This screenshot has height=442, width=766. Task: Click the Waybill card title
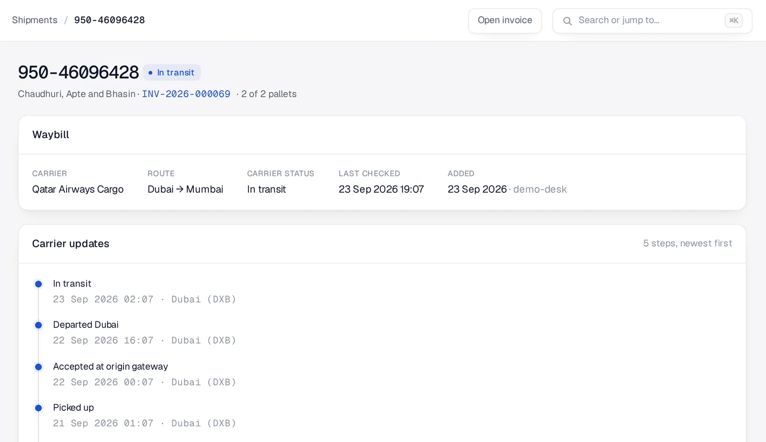tap(51, 135)
